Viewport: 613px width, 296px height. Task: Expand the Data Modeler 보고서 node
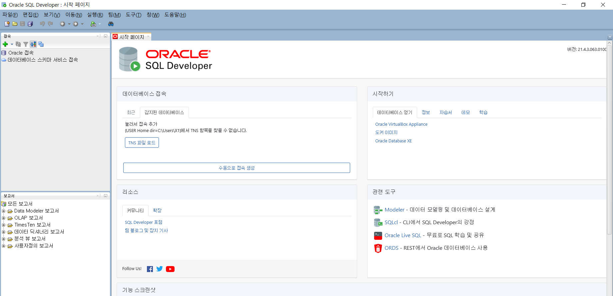point(3,211)
